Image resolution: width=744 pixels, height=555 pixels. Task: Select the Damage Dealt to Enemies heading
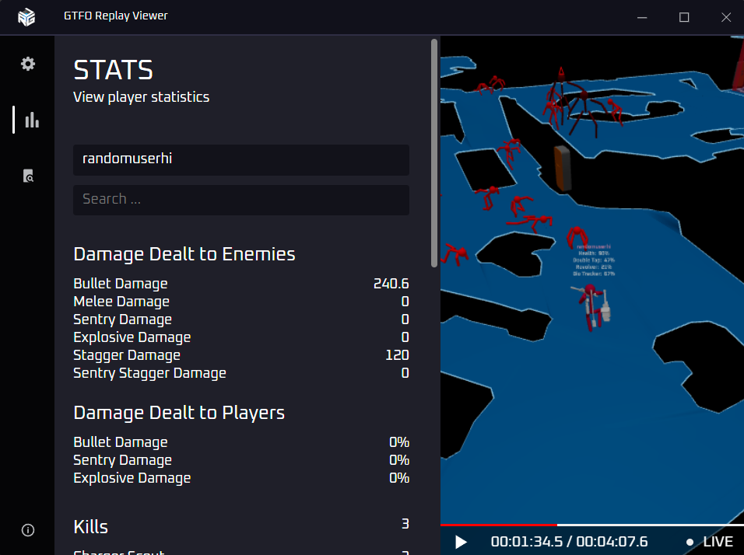(x=184, y=254)
